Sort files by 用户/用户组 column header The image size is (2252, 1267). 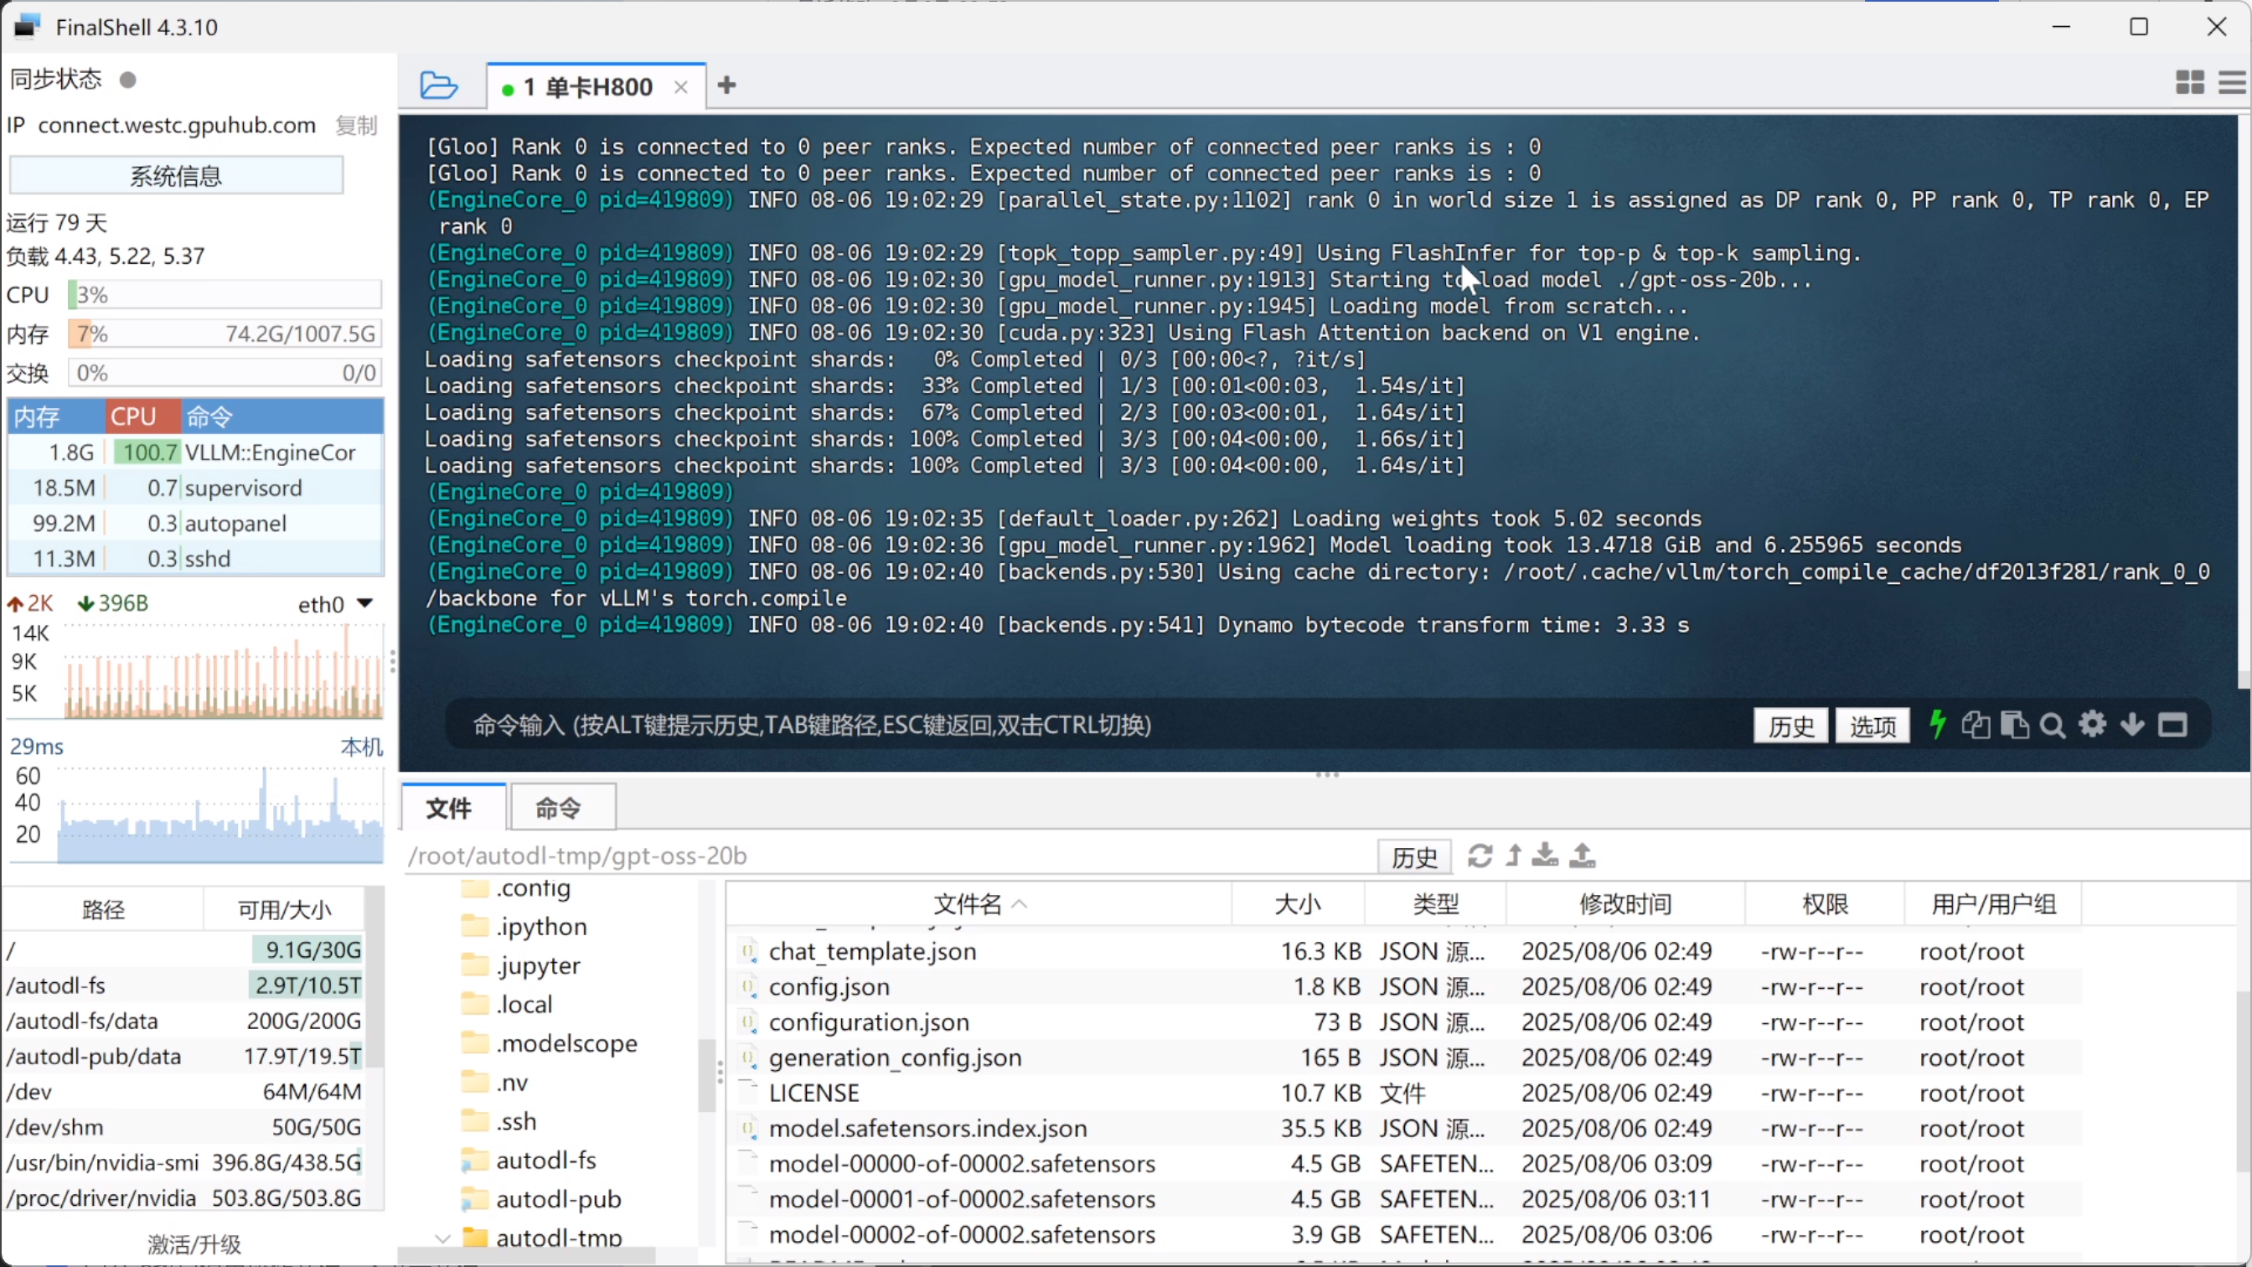[x=1993, y=903]
